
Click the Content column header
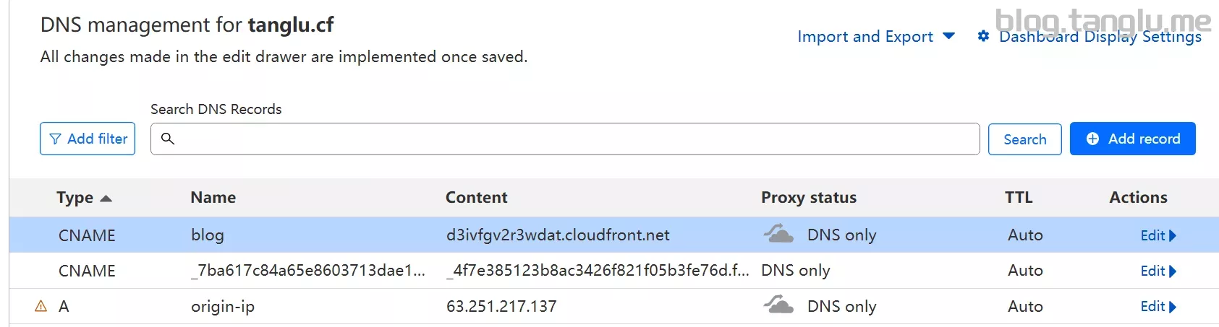coord(476,197)
